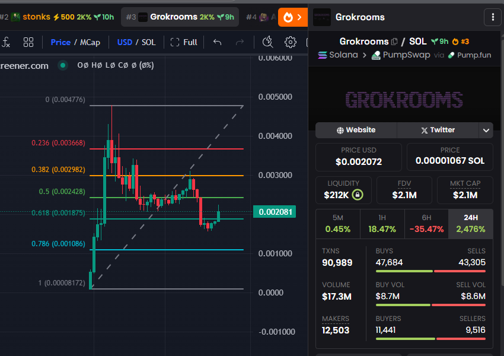The image size is (504, 356).
Task: Click the green live status dot
Action: pos(63,65)
